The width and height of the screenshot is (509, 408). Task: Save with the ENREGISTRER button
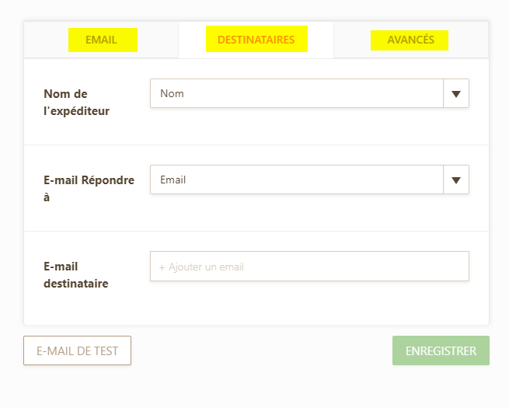[441, 350]
